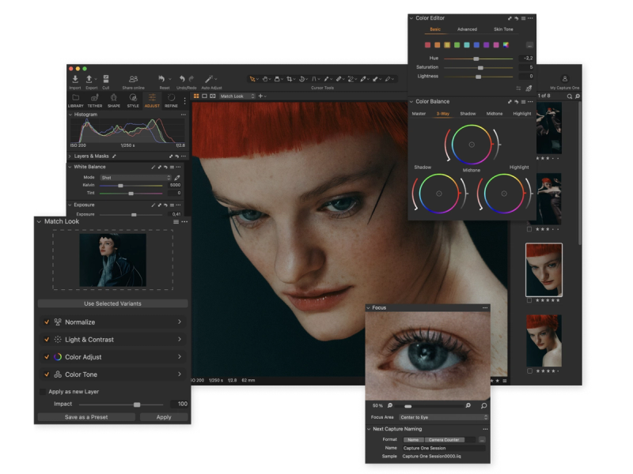Viewport: 633px width, 474px height.
Task: Click the Name field with Capture One Session
Action: 443,448
